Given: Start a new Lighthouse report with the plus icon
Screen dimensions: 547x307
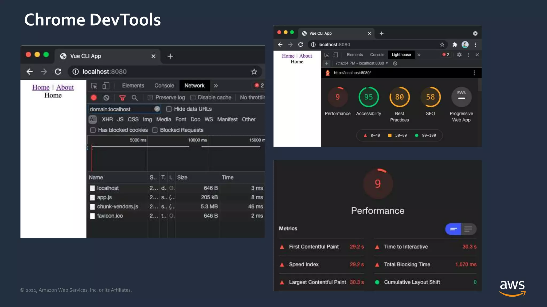Looking at the screenshot, I should point(326,63).
